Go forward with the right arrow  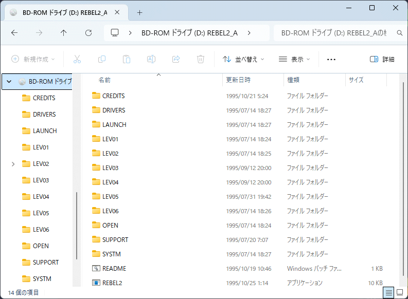(x=39, y=33)
